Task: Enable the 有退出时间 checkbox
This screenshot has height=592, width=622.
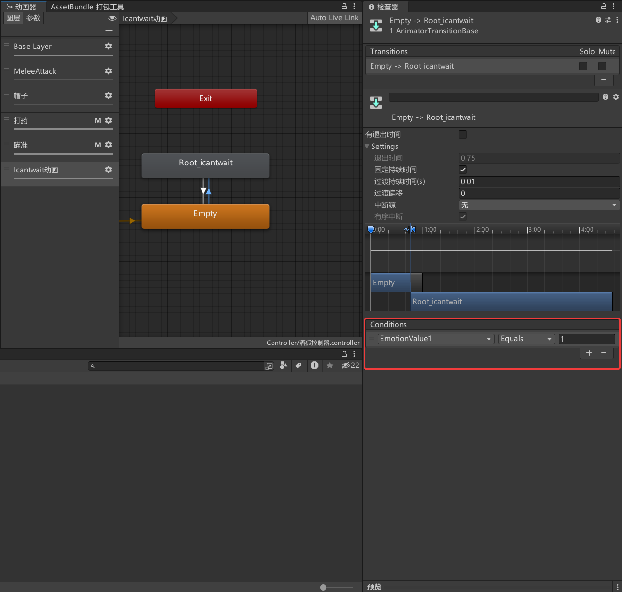Action: (463, 134)
